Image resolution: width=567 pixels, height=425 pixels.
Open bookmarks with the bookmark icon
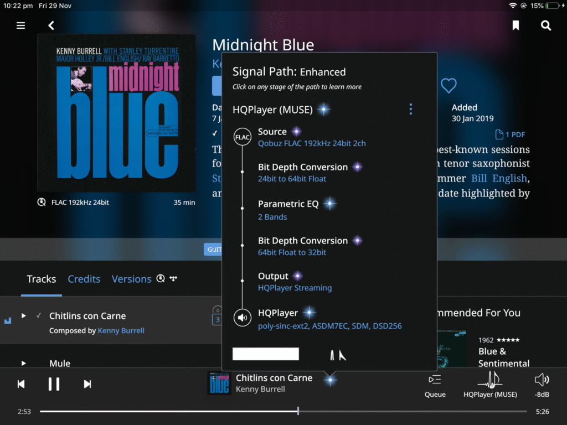click(x=516, y=25)
